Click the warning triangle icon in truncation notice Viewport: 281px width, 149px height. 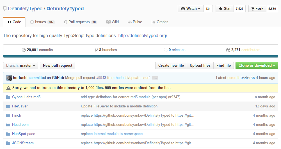8,88
